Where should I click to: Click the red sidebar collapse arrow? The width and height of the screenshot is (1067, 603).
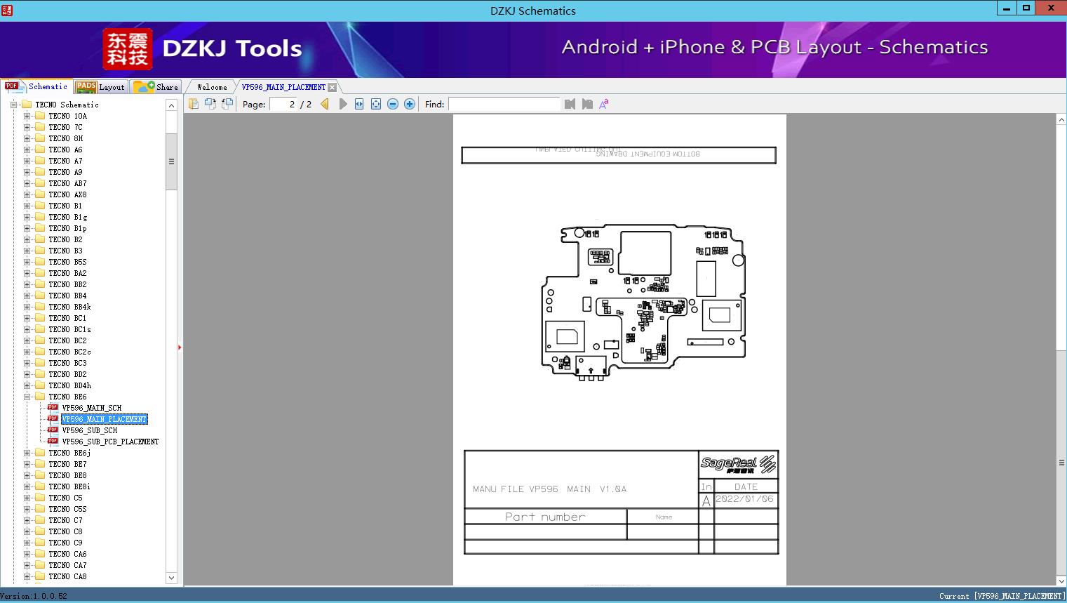(x=180, y=347)
